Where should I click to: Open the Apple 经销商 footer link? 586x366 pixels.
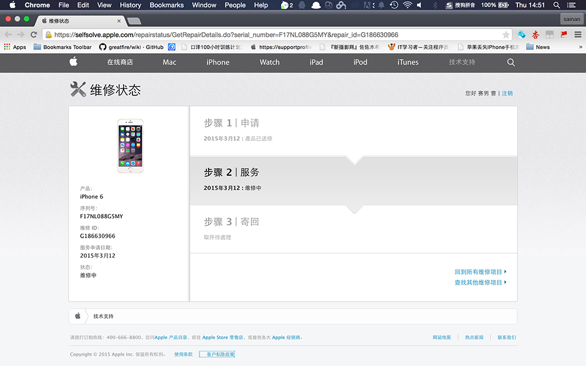tap(287, 337)
